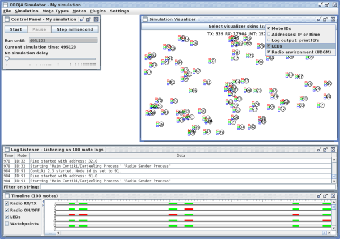
Task: Select log row 'Rime started with address: 91.0'
Action: pos(167,176)
